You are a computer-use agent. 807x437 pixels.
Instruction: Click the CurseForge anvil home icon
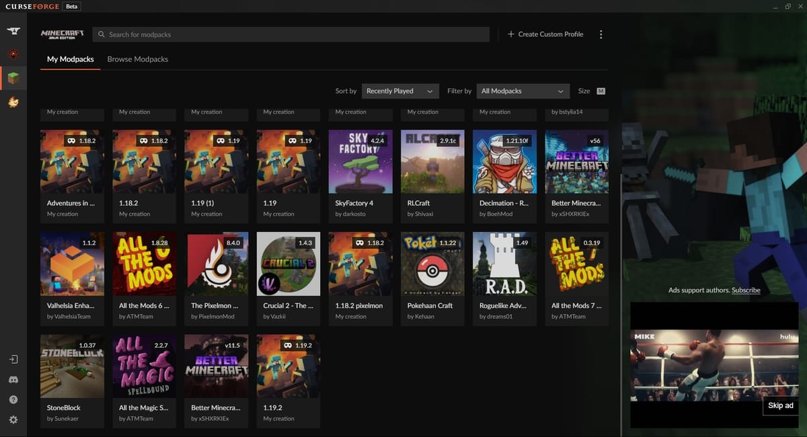pyautogui.click(x=13, y=32)
